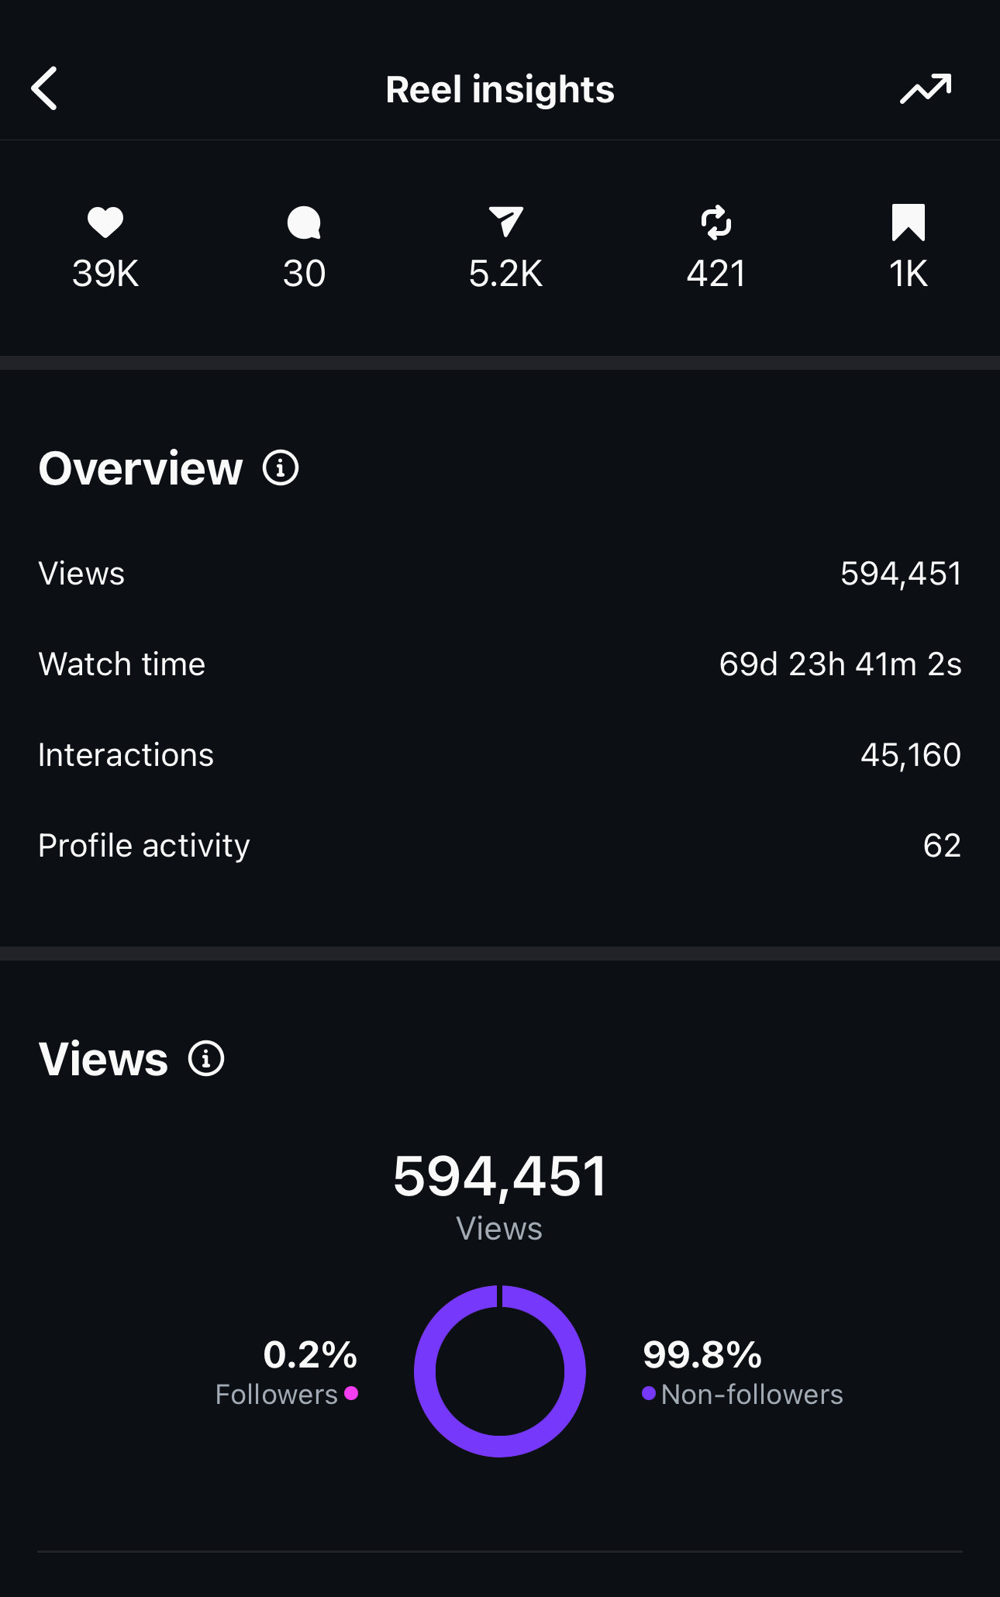Tap the heart likes icon
1000x1597 pixels.
(x=105, y=222)
